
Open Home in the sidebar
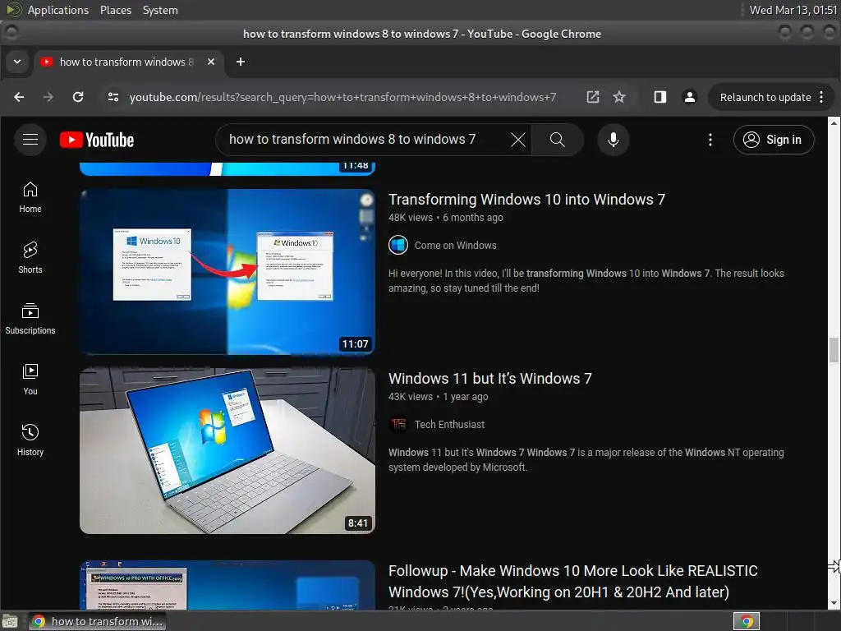[30, 197]
